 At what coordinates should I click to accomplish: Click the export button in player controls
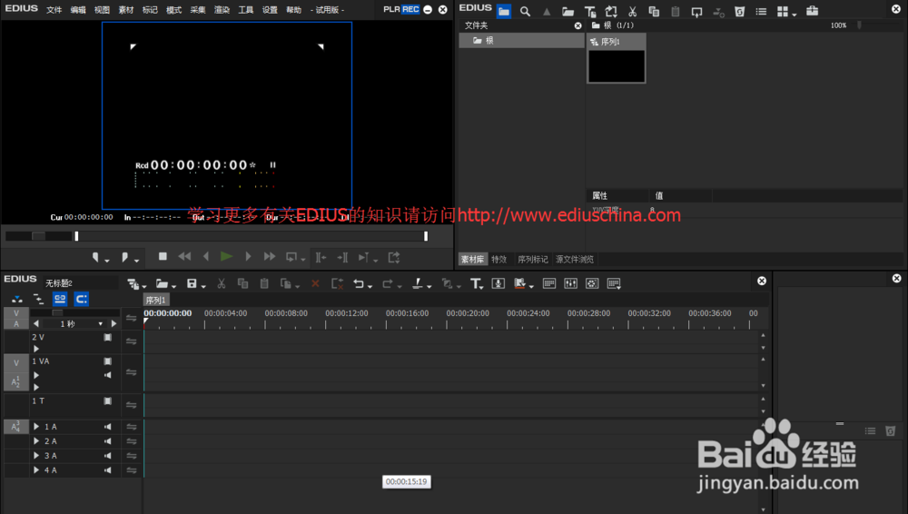[x=394, y=257]
